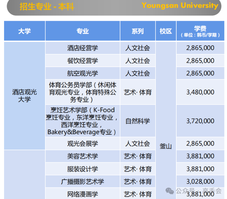Screen dimensions: 227x199
Task: Select the 系列 column header
Action: coord(137,31)
